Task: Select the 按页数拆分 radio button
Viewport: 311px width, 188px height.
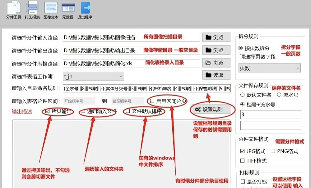Action: coord(241,48)
